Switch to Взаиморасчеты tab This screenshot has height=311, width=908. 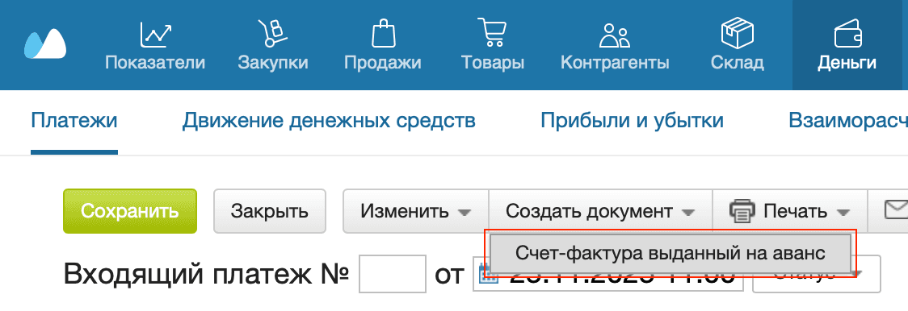(847, 121)
